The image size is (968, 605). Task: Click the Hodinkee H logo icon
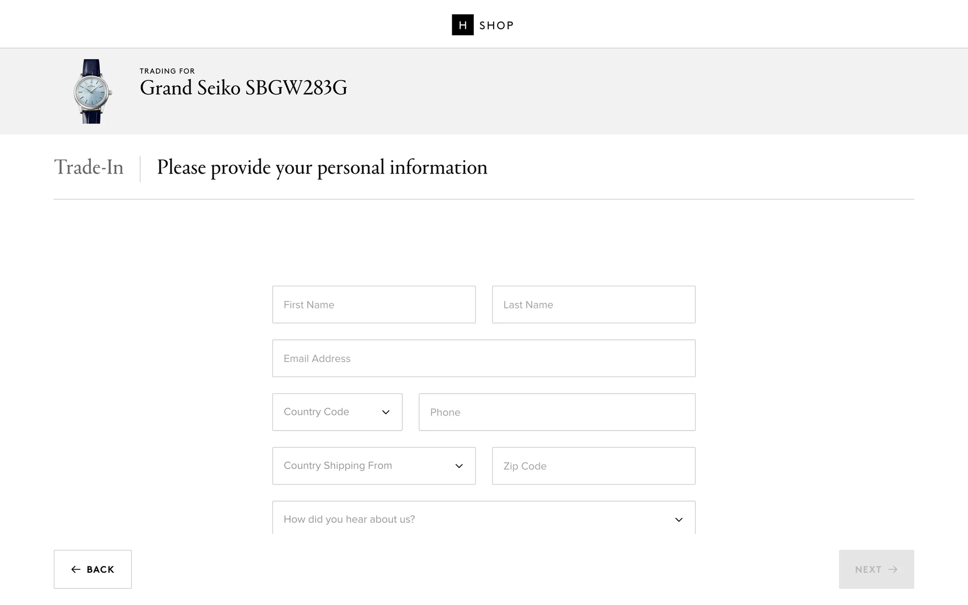point(462,25)
